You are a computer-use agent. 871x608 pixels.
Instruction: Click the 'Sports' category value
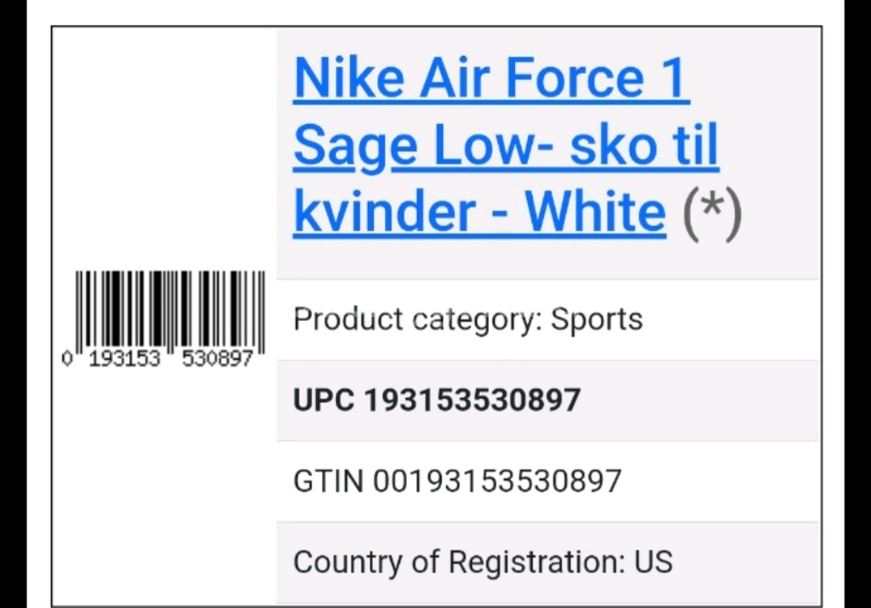tap(597, 319)
